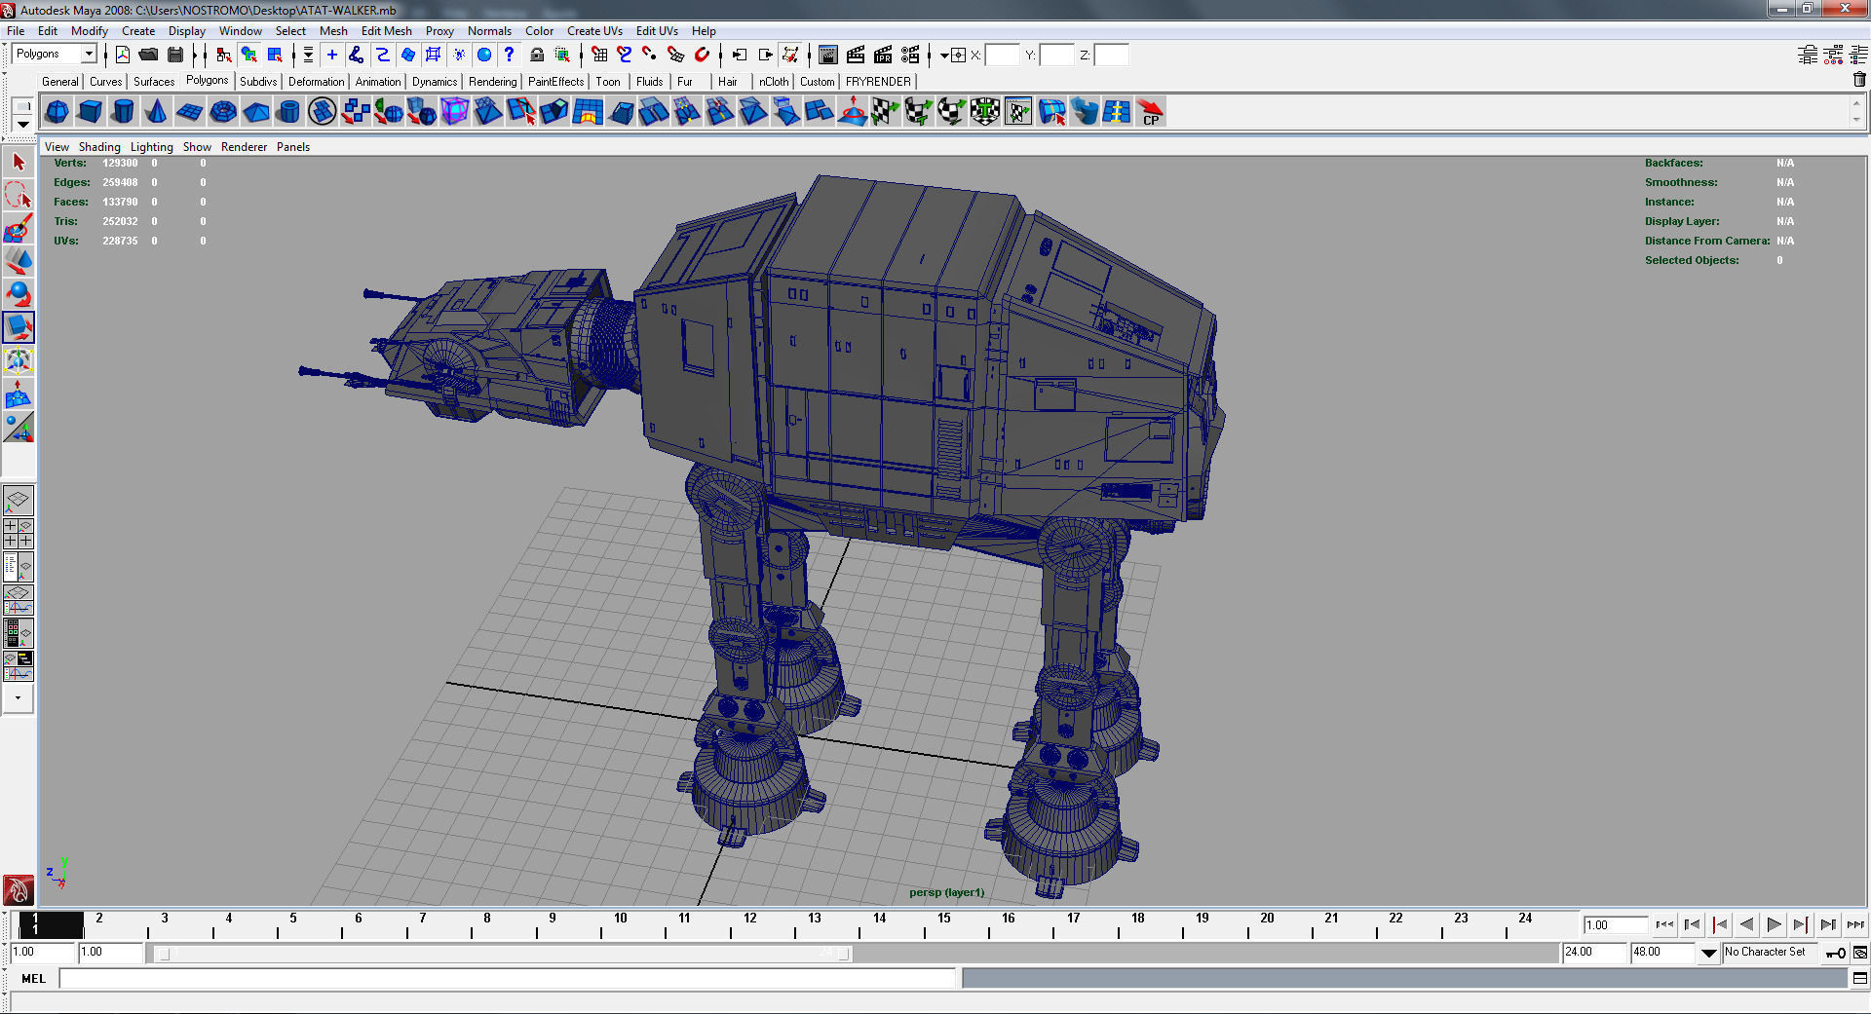Image resolution: width=1871 pixels, height=1014 pixels.
Task: Create a polygon cone from shelf
Action: [x=156, y=112]
